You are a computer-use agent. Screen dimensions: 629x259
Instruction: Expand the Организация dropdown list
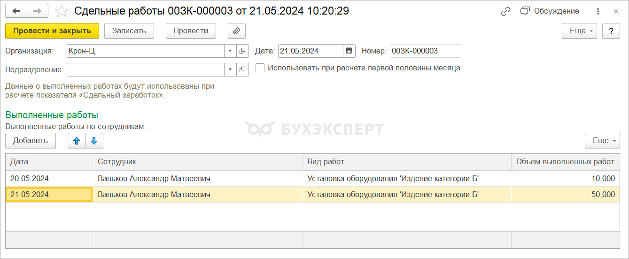pyautogui.click(x=230, y=51)
